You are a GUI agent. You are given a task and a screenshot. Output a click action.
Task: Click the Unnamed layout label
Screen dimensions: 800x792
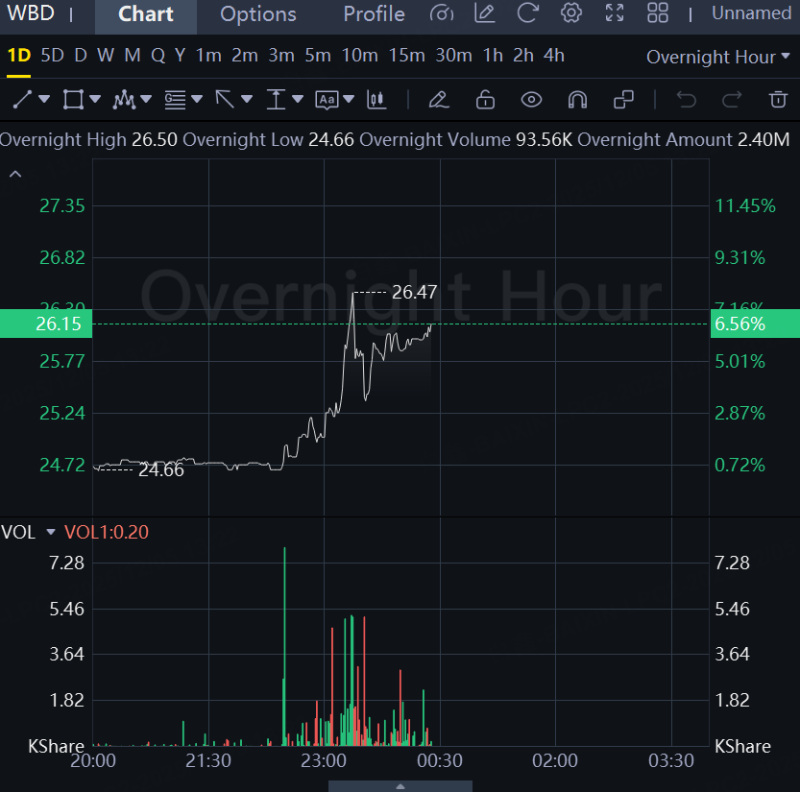click(x=752, y=13)
